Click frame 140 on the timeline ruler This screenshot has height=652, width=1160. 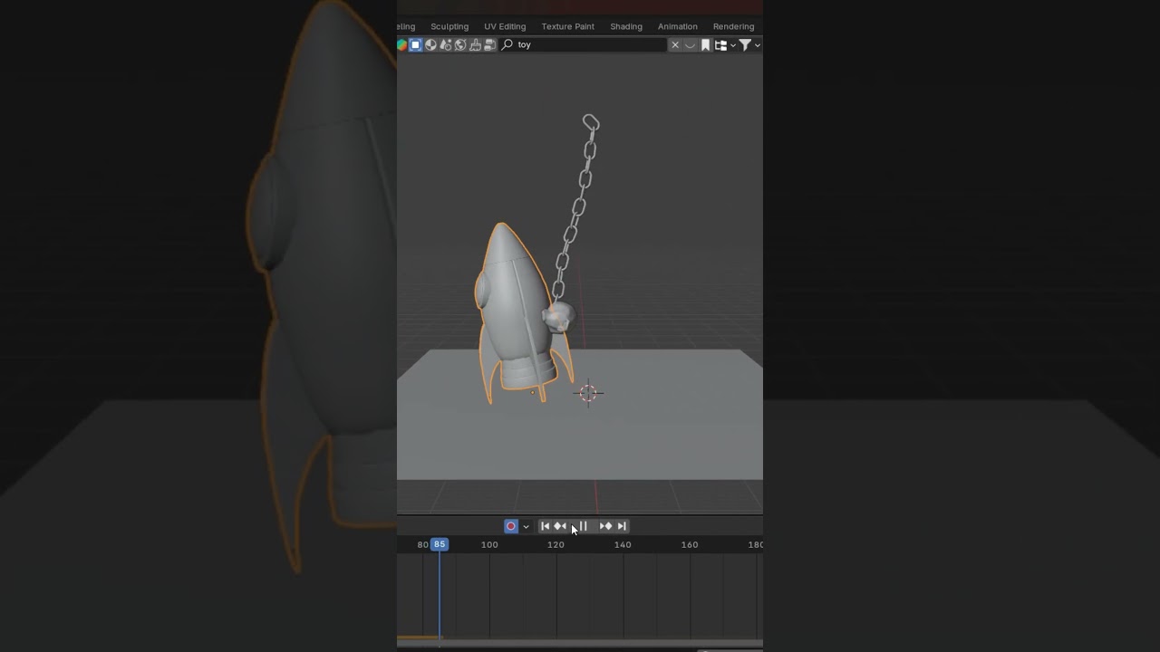623,544
